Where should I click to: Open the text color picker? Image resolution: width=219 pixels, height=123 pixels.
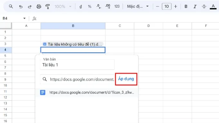tap(213, 6)
